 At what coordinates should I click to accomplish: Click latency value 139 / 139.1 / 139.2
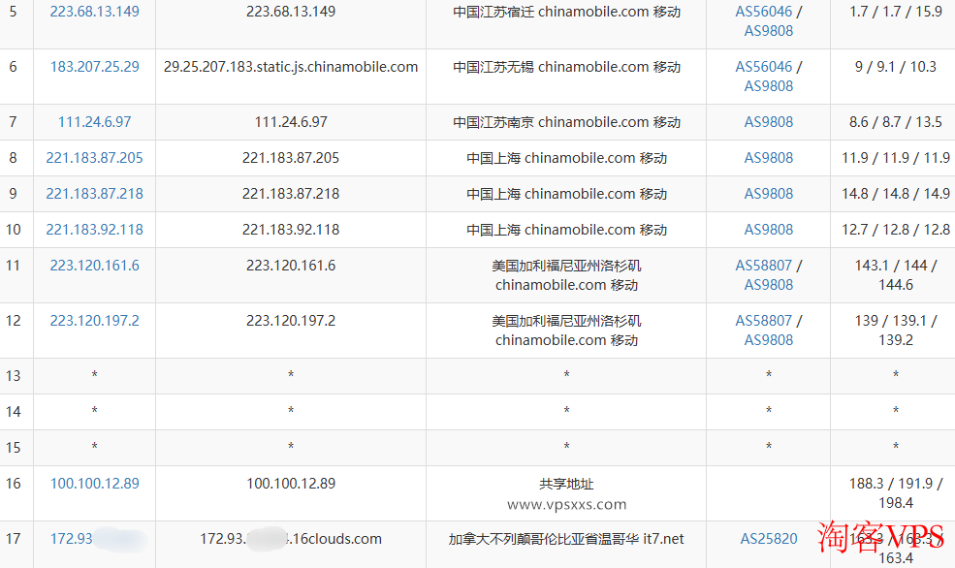pos(895,331)
